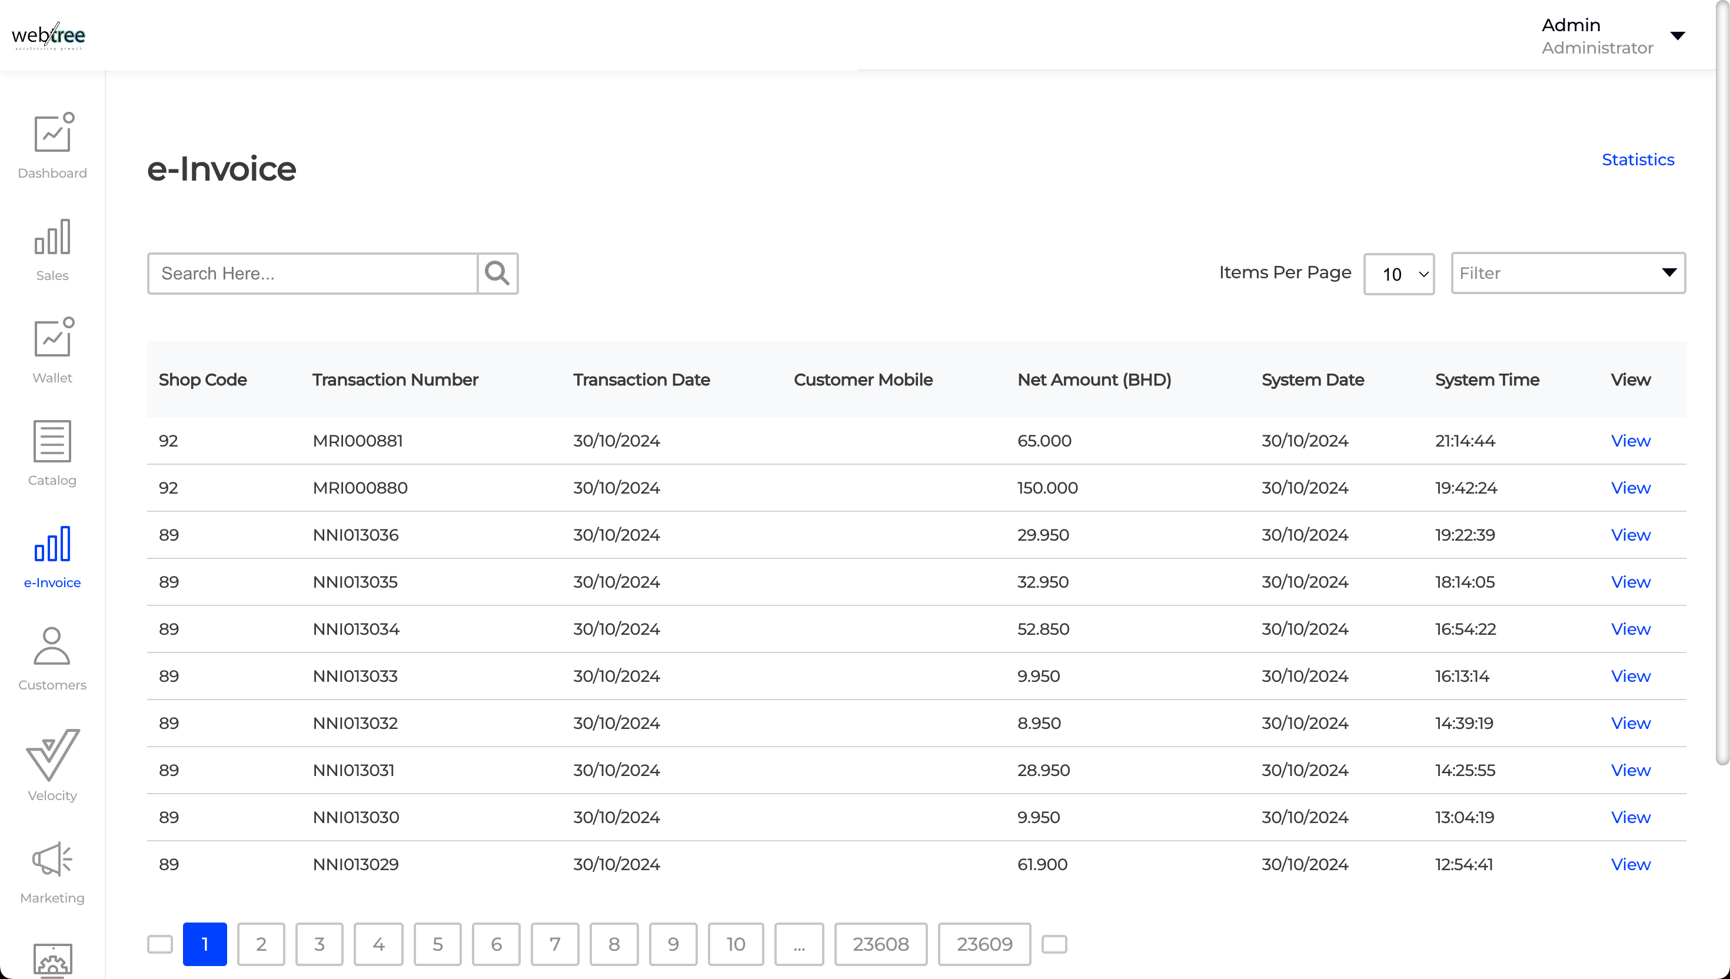Click the Transaction Number column header
1730x979 pixels.
tap(395, 380)
